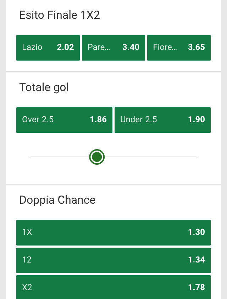Click the 1.90 odds figure

pyautogui.click(x=196, y=120)
